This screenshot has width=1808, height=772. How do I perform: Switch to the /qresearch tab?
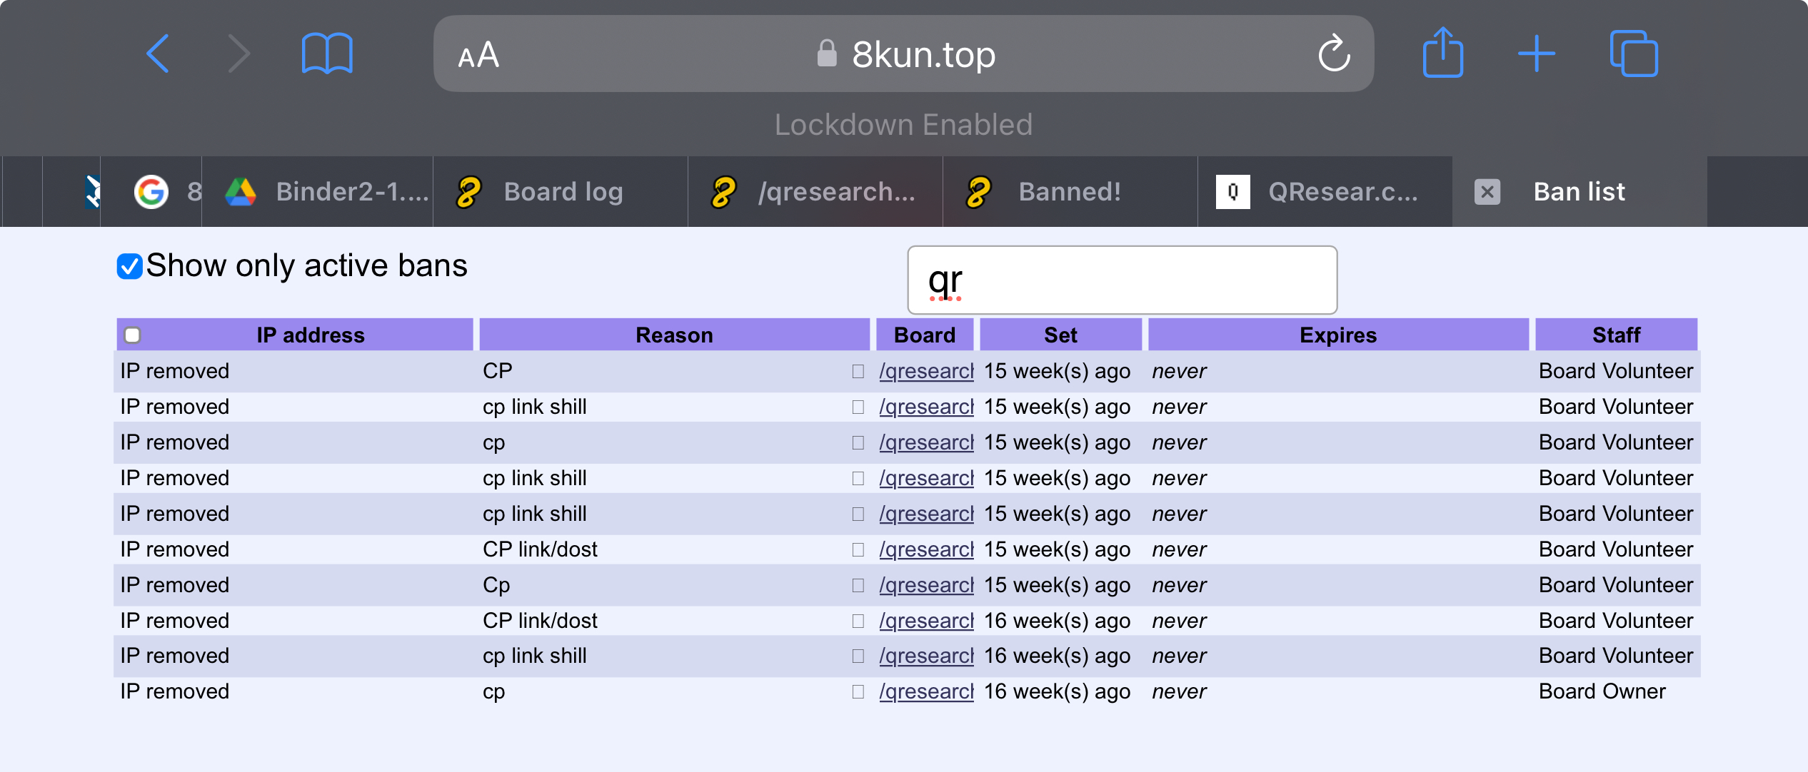(x=815, y=192)
